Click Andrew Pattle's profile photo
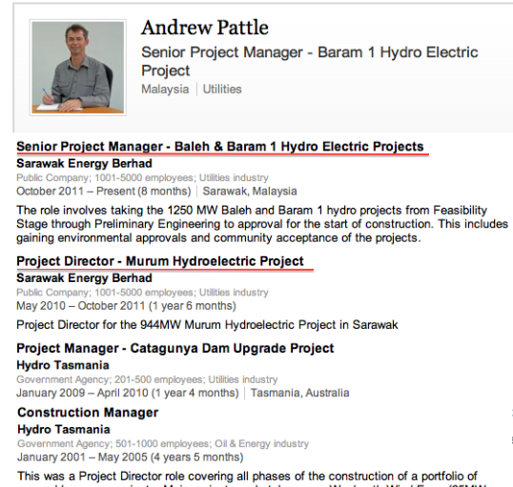 click(78, 68)
